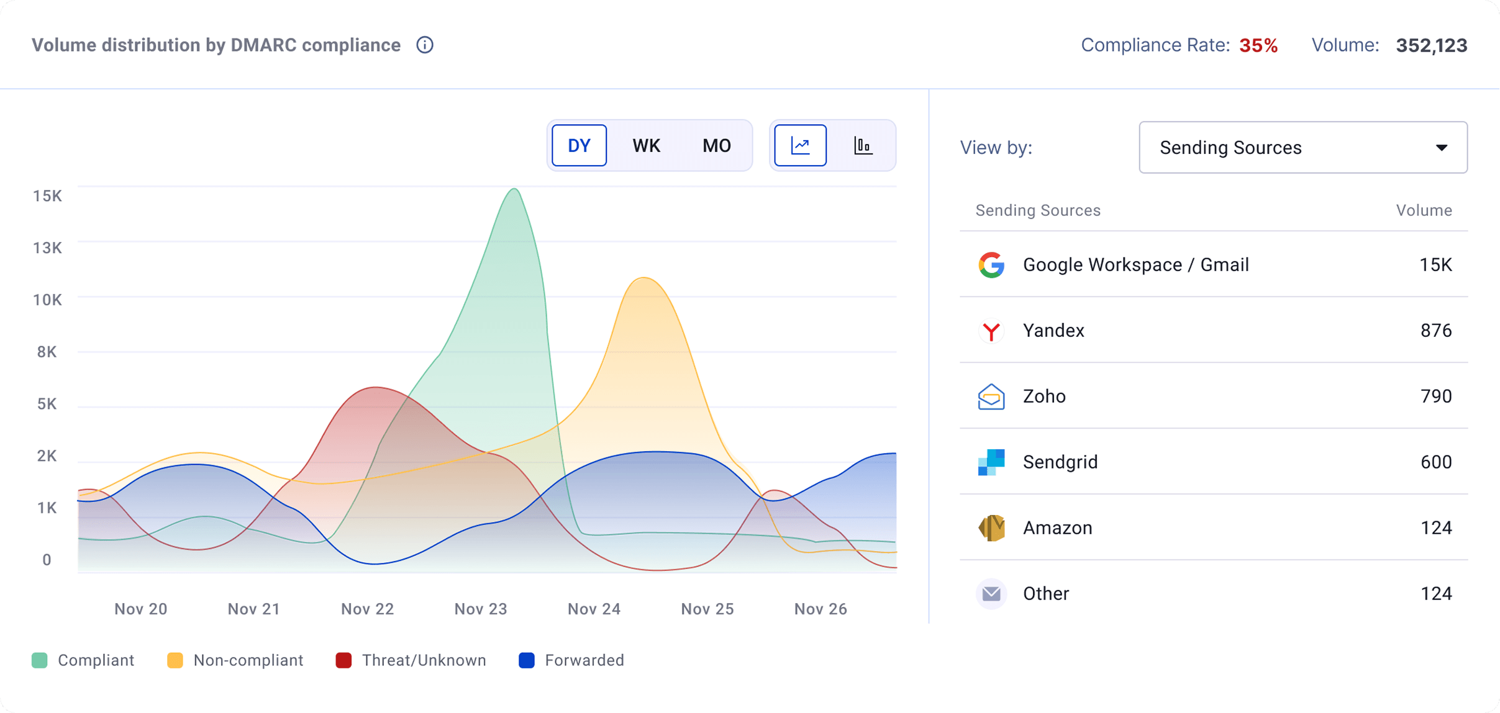Click the dropdown arrow in View by
The width and height of the screenshot is (1500, 713).
(1442, 148)
